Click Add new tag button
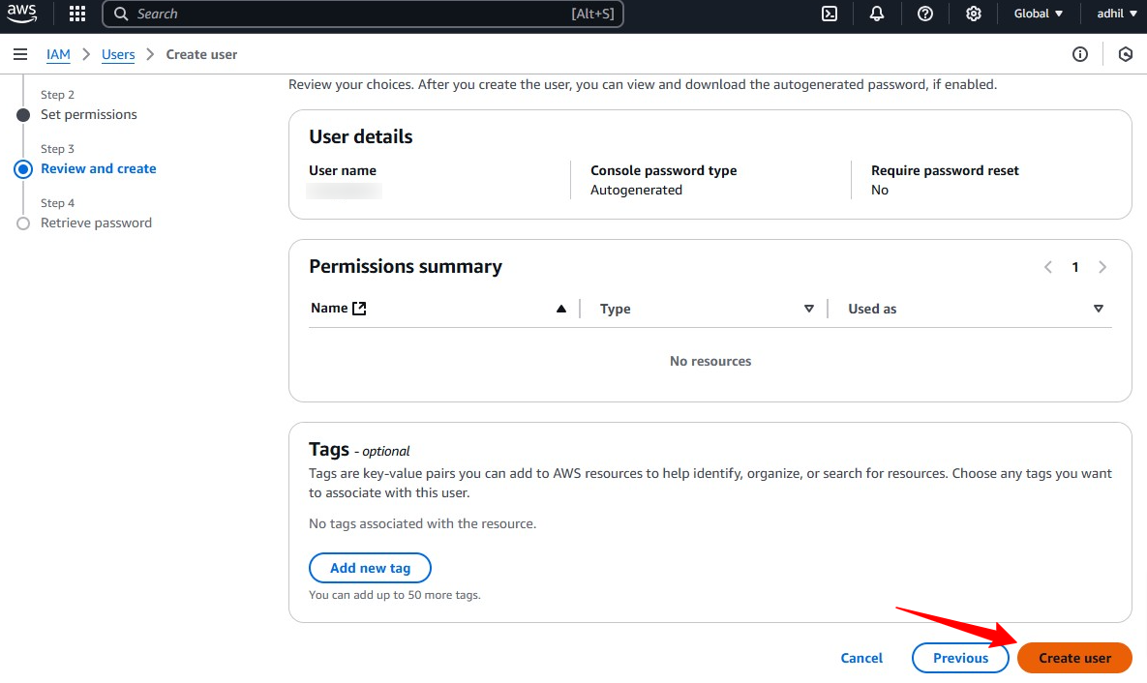The width and height of the screenshot is (1147, 683). (x=370, y=568)
